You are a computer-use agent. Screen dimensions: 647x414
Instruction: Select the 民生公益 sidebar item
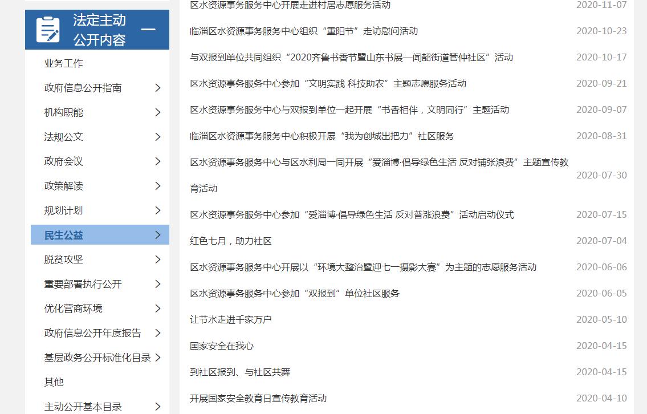pos(64,235)
